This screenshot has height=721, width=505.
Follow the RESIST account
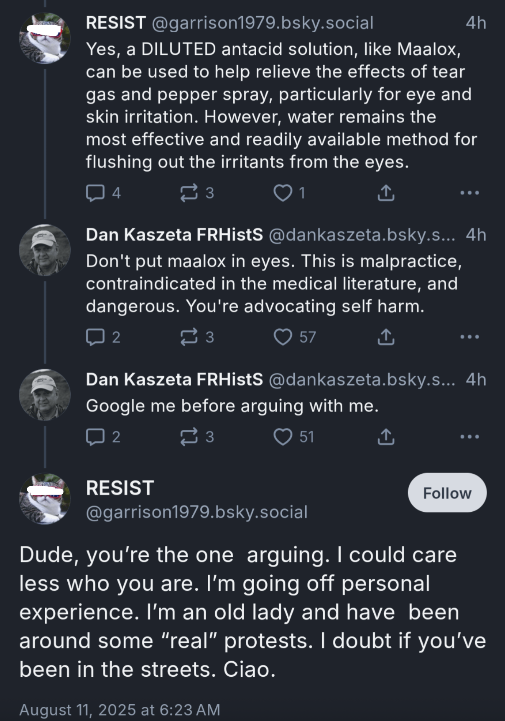click(x=447, y=493)
